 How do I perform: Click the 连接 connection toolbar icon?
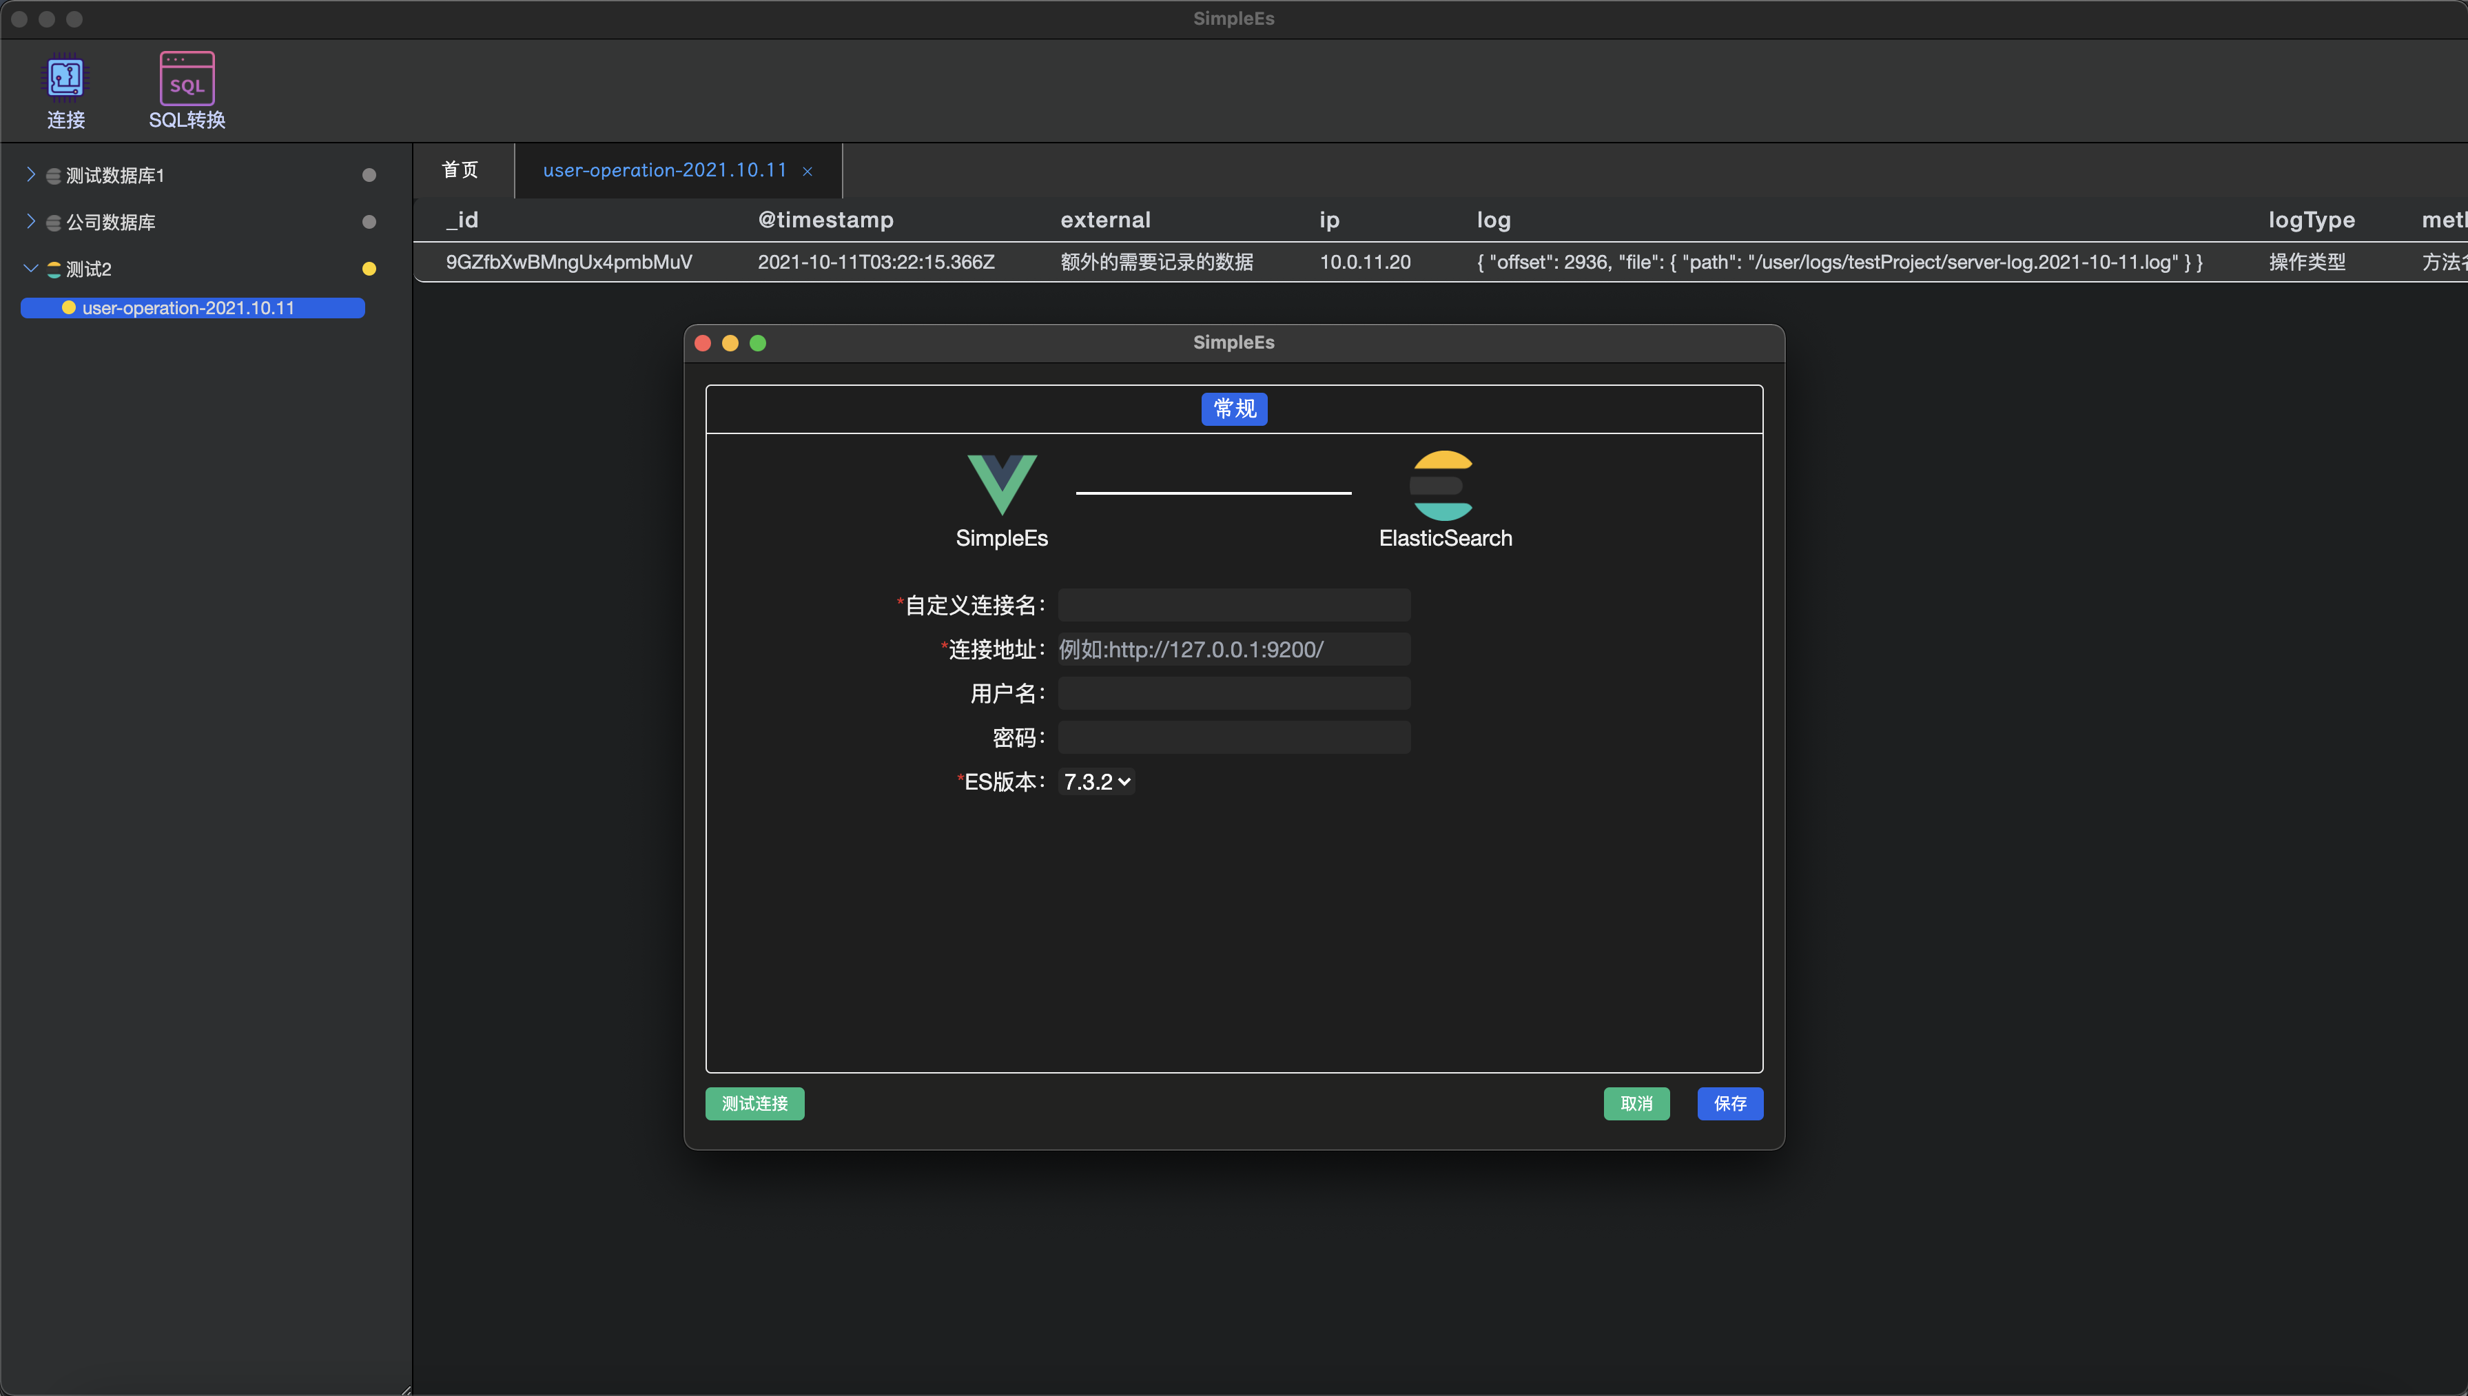point(65,79)
